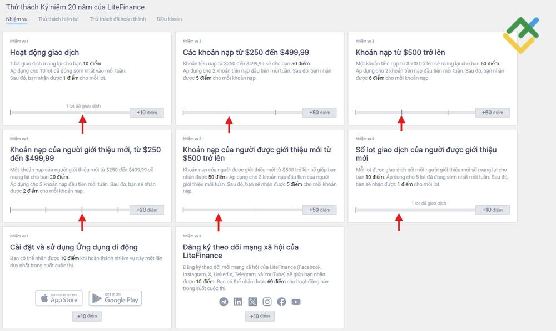Click the App Store download badge
This screenshot has height=331, width=556.
tap(59, 298)
